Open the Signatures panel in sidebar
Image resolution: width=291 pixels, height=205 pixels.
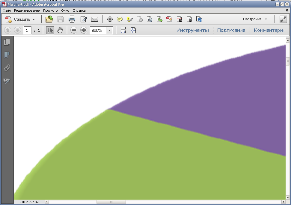click(7, 81)
